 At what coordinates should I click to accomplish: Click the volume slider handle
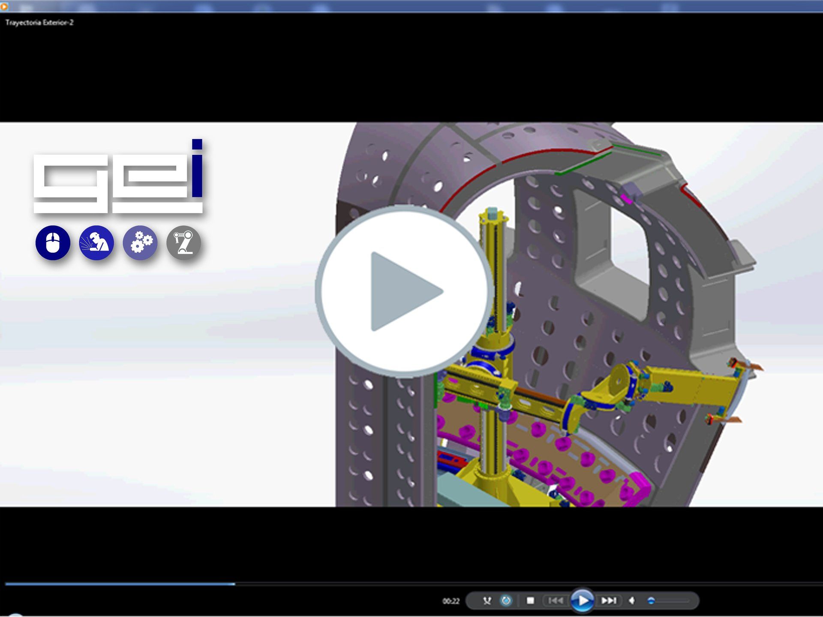click(x=651, y=601)
